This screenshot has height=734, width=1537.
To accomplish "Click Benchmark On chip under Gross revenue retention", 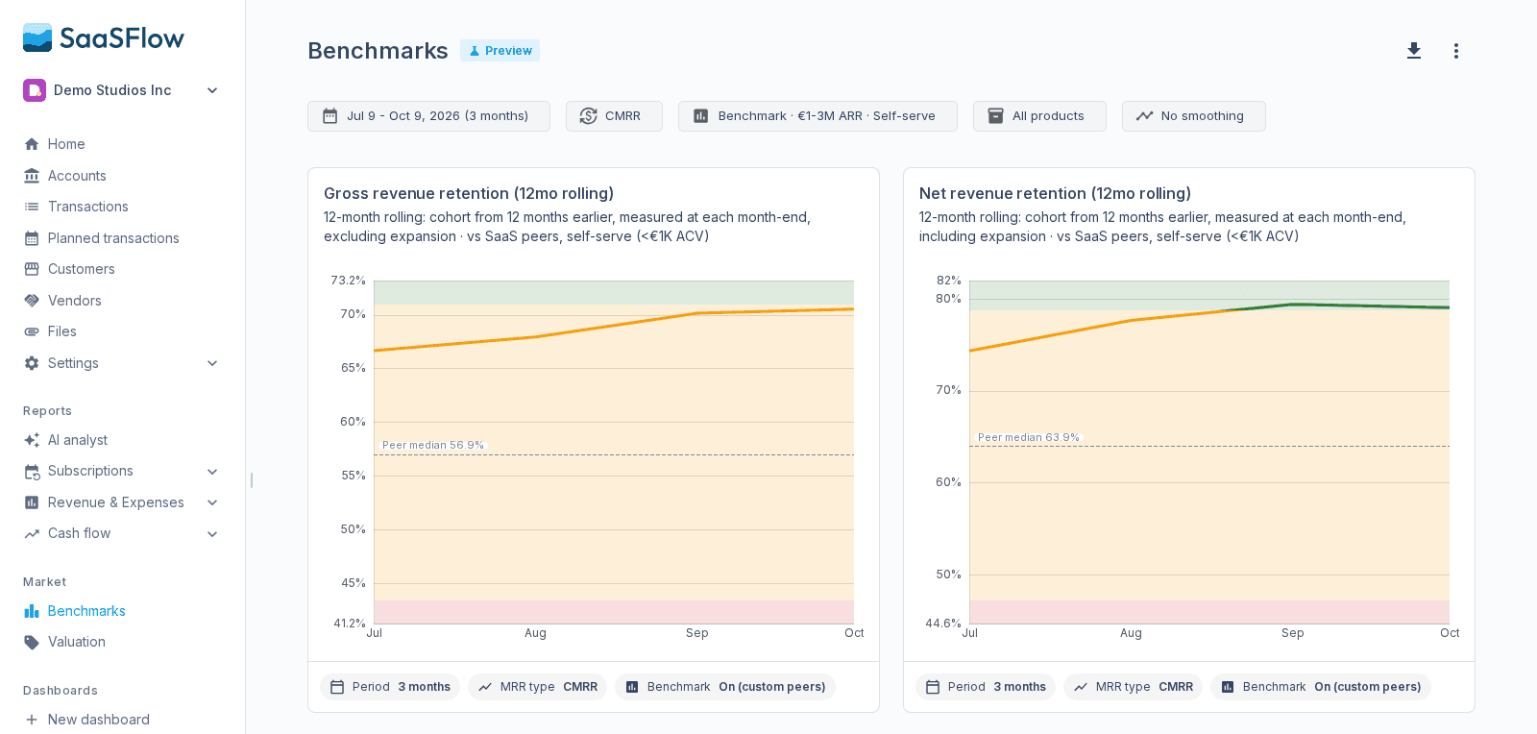I will pyautogui.click(x=725, y=687).
